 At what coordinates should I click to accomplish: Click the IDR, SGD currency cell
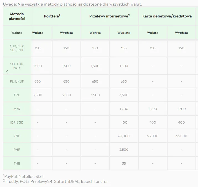pos(17,122)
